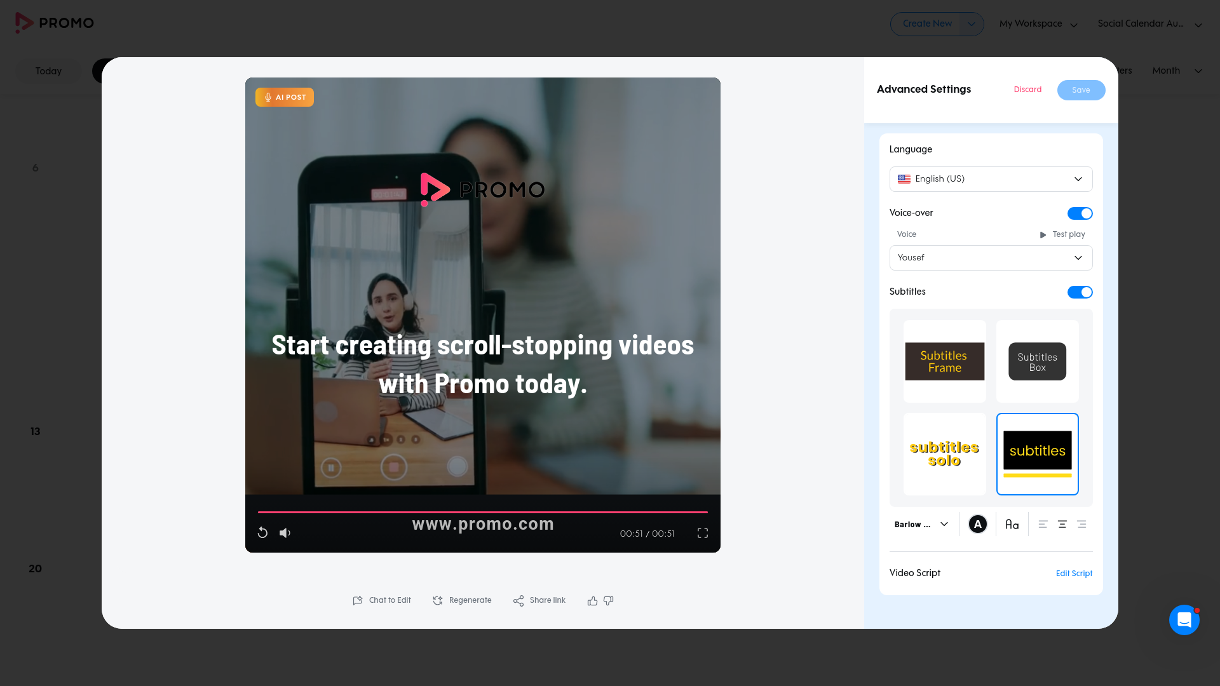Toggle the Voice-over switch off

point(1080,213)
